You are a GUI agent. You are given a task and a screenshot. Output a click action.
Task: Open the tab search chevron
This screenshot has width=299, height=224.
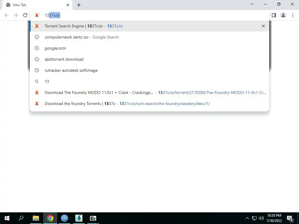pos(252,4)
